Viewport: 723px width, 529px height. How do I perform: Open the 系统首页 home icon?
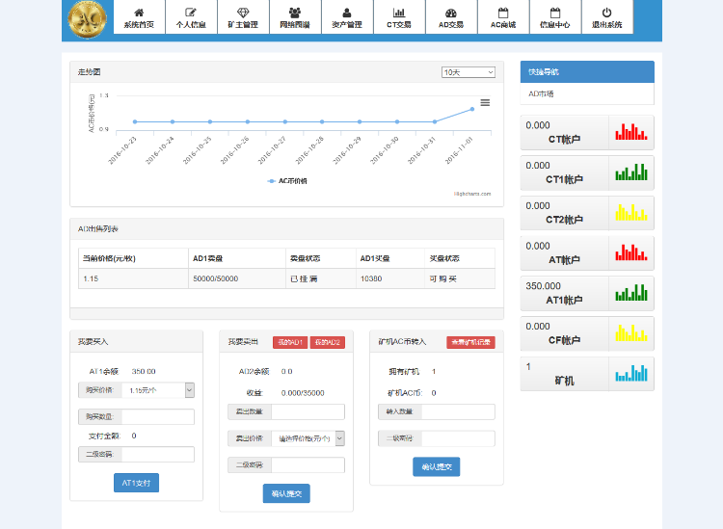139,13
